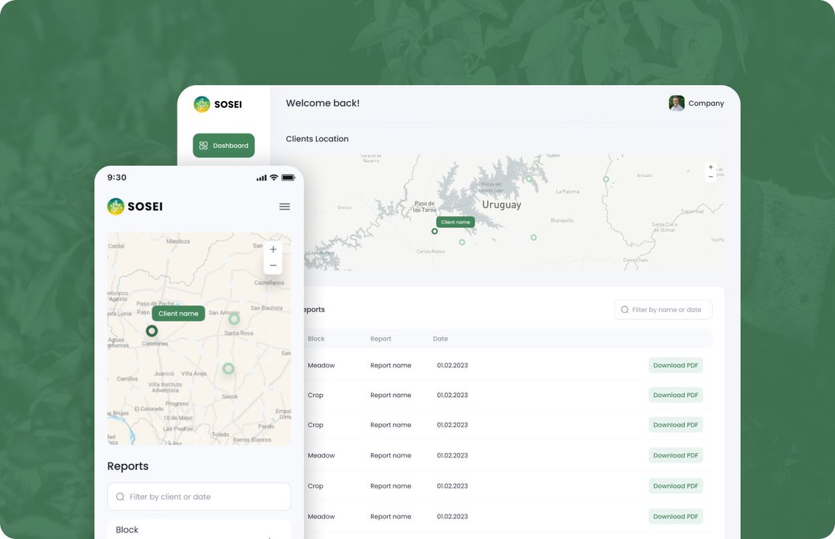Click the SOSEI logo in the desktop sidebar

tap(218, 104)
